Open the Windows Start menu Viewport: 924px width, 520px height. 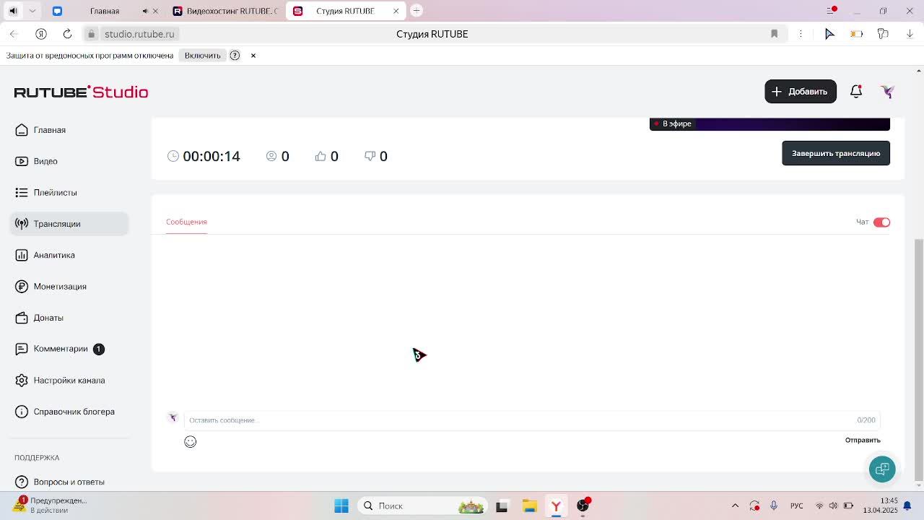(x=341, y=506)
